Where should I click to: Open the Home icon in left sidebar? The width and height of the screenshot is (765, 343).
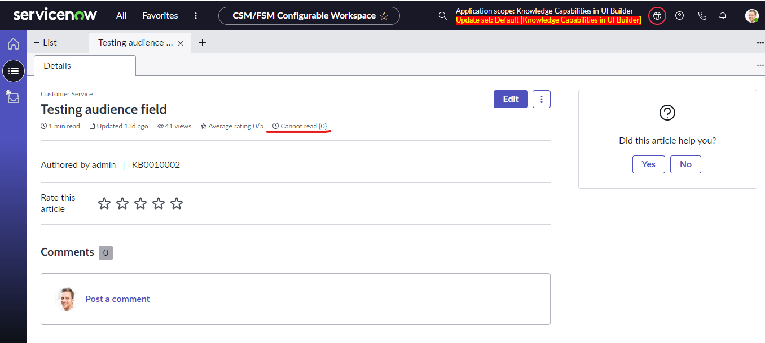[13, 44]
